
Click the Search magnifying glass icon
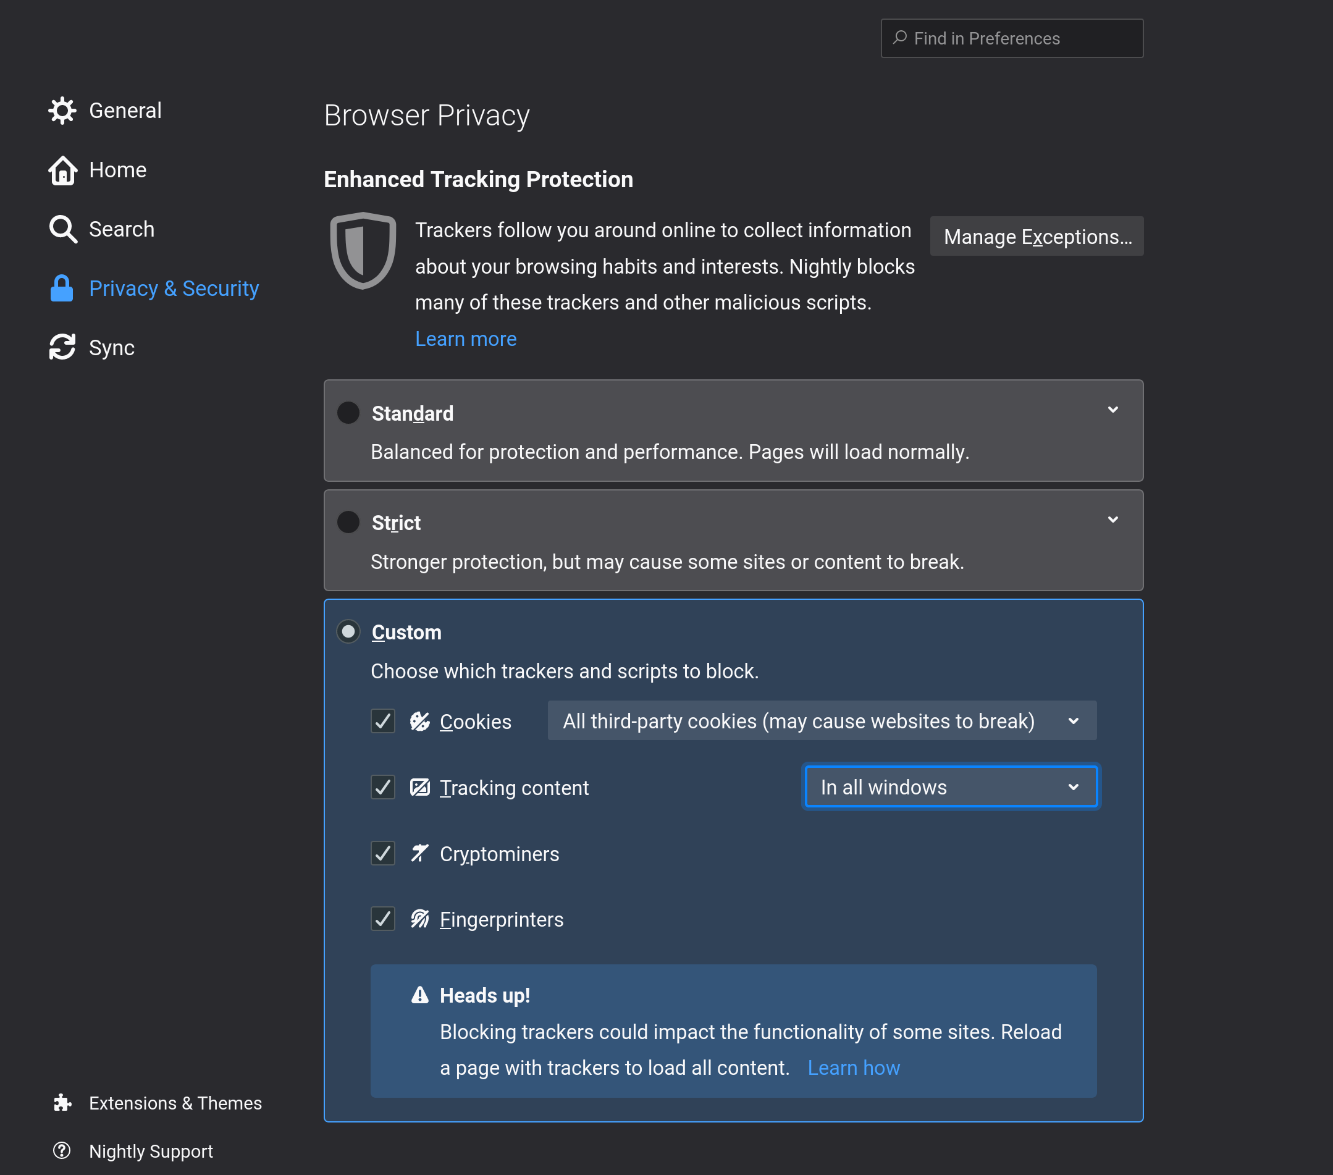62,229
